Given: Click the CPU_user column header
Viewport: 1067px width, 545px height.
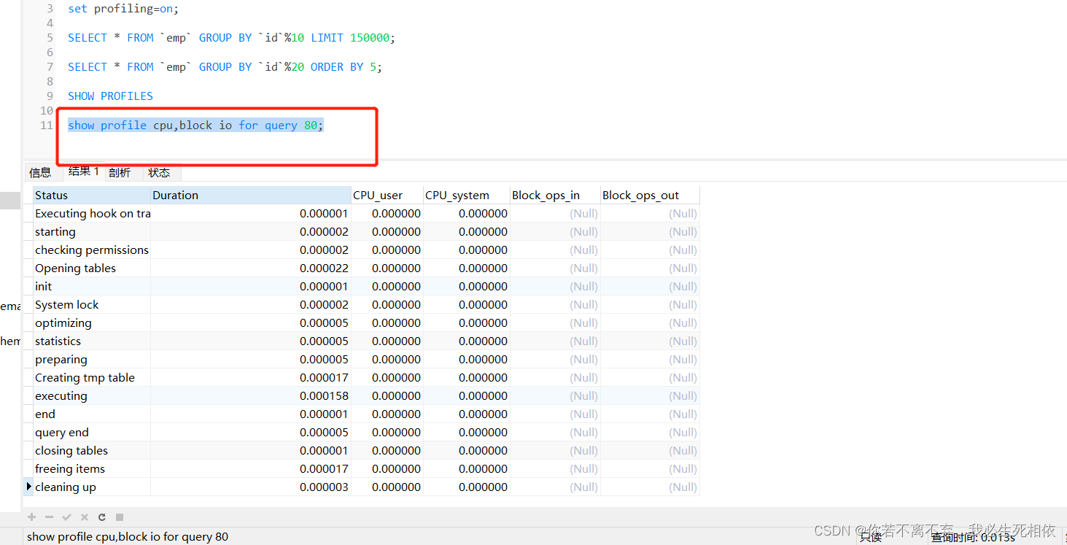Looking at the screenshot, I should [x=387, y=196].
